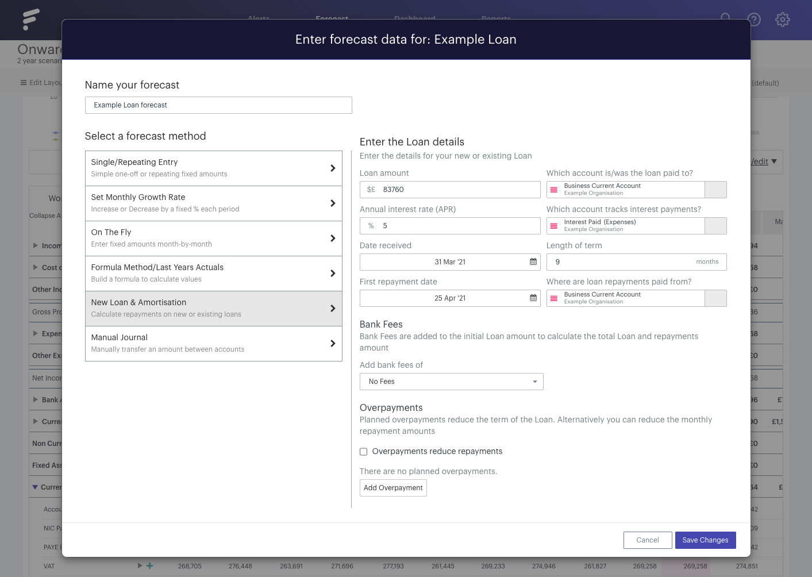Click the highlighted 269,258 VAT cell
The height and width of the screenshot is (577, 812).
coord(695,566)
